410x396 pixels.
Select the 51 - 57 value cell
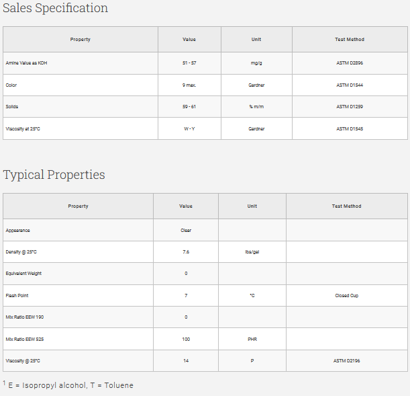coord(189,63)
